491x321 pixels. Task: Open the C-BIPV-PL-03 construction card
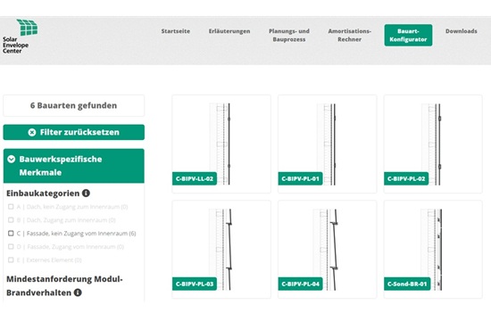[221, 250]
